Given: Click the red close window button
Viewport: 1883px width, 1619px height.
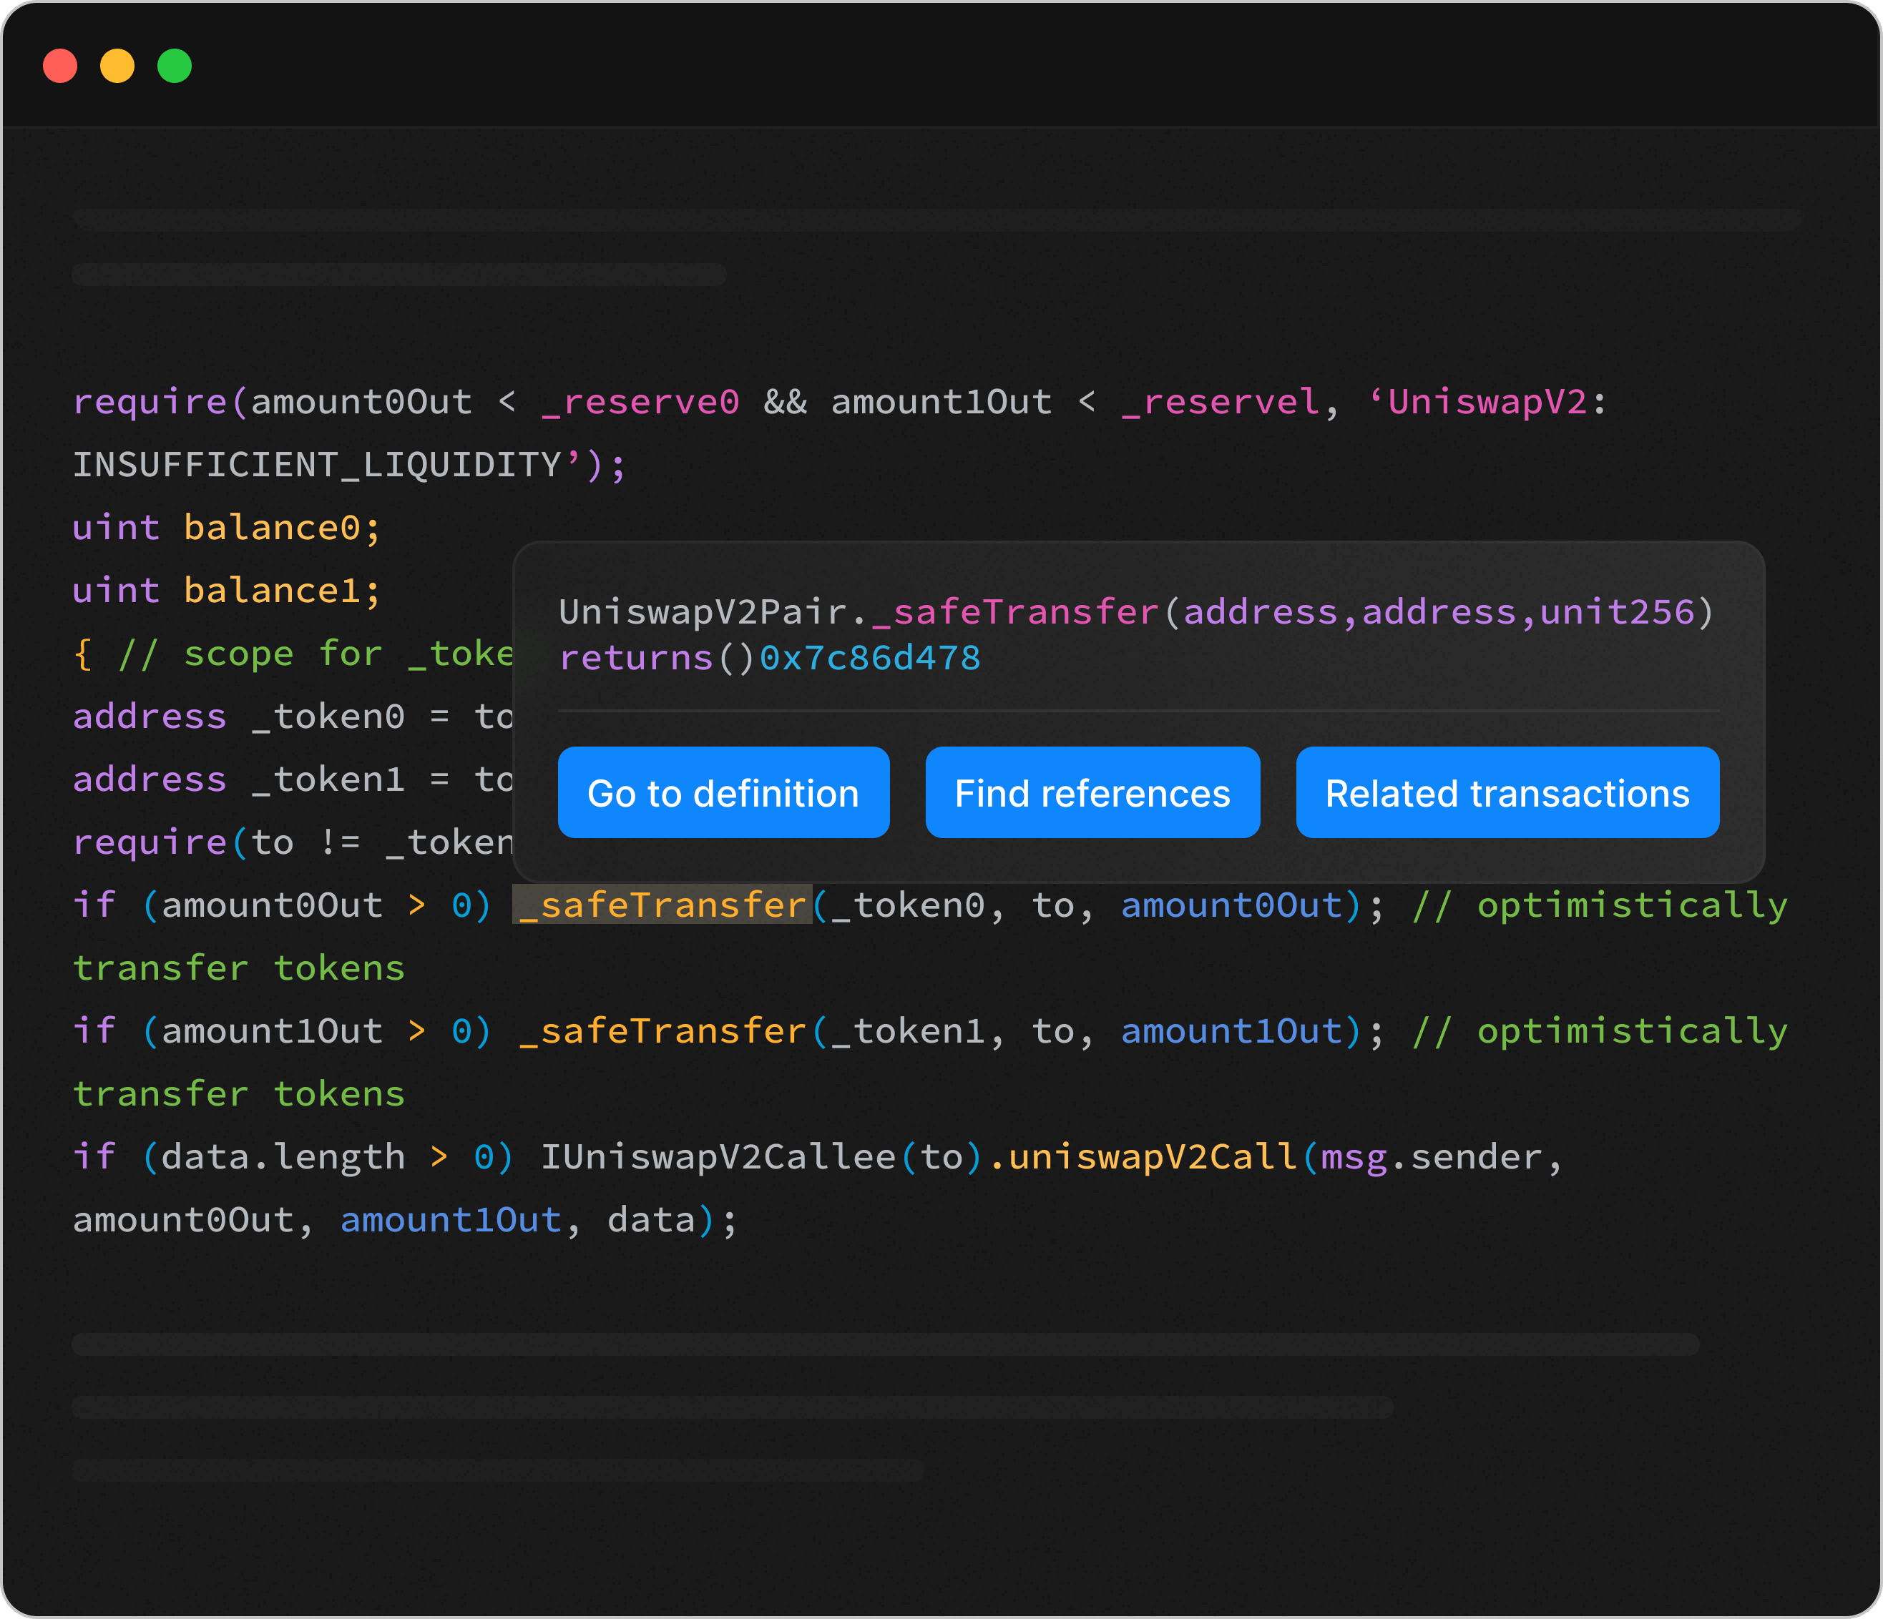Looking at the screenshot, I should pyautogui.click(x=60, y=65).
